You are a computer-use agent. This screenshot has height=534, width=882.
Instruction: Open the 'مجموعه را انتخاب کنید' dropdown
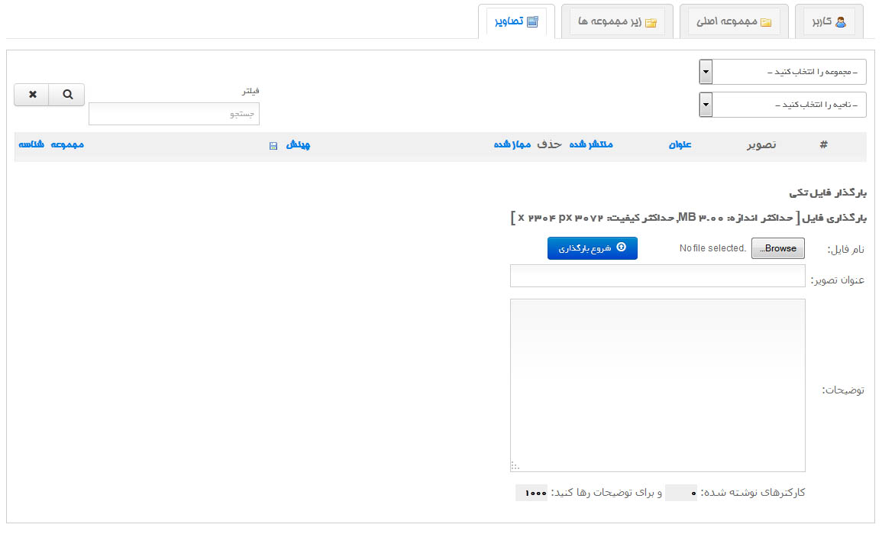[783, 72]
